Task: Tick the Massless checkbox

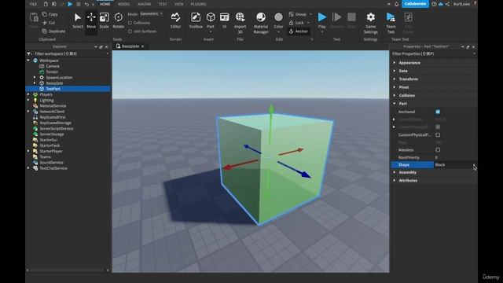Action: click(438, 150)
